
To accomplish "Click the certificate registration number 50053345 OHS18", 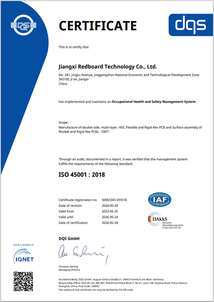I will pyautogui.click(x=114, y=200).
